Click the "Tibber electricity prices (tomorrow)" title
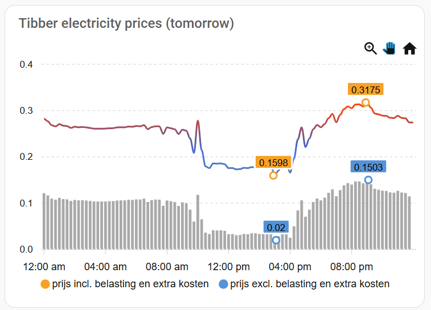 click(x=126, y=23)
